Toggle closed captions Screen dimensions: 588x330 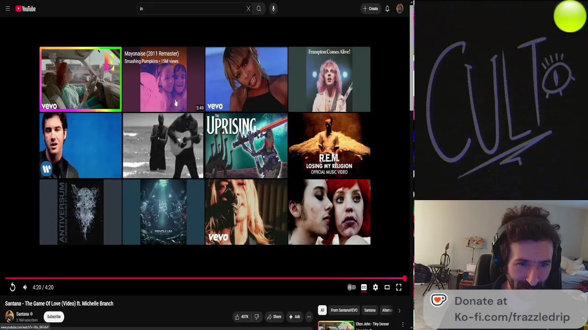coord(364,287)
